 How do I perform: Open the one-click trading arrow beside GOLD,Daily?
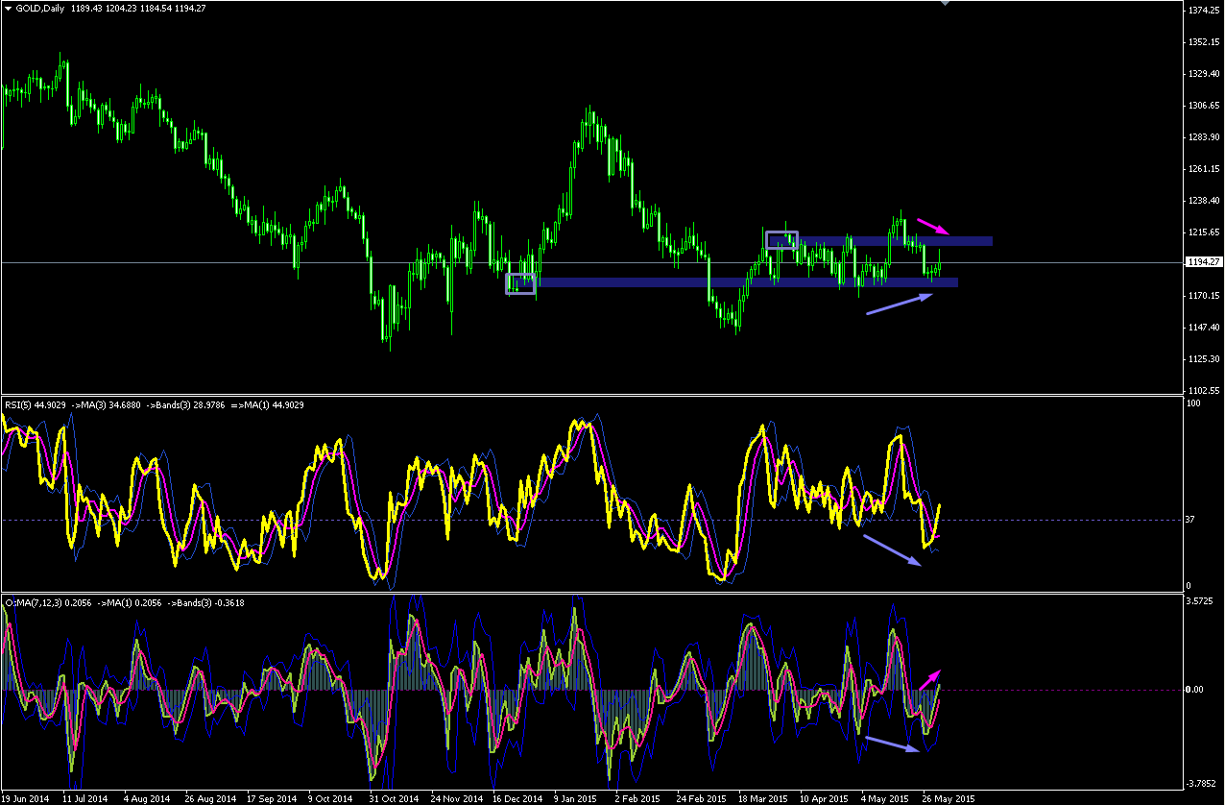coord(8,9)
